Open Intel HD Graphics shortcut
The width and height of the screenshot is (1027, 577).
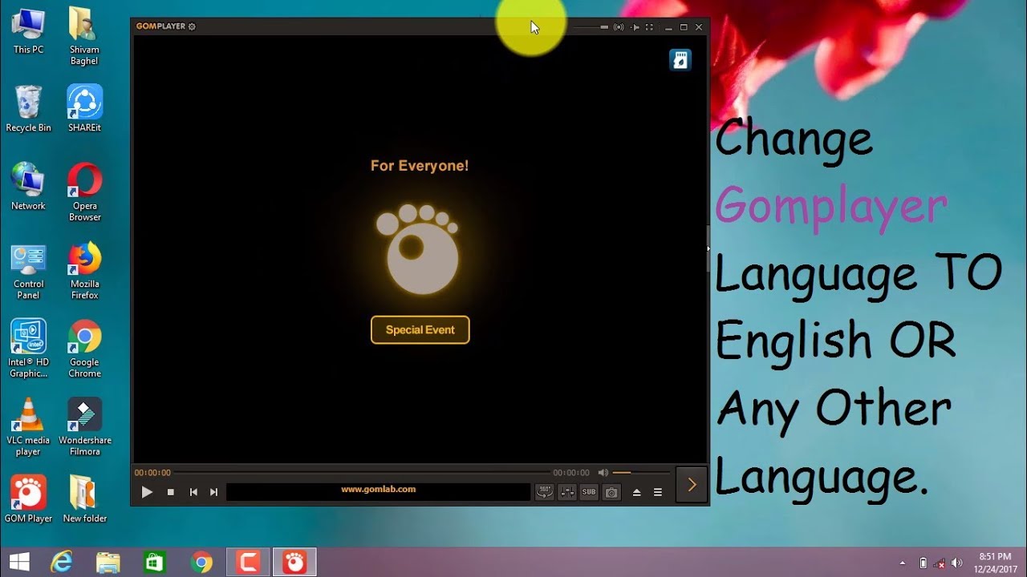pyautogui.click(x=28, y=349)
